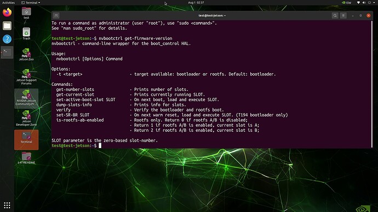Click the 'get-current-slot' command text
378x212 pixels.
(x=75, y=95)
